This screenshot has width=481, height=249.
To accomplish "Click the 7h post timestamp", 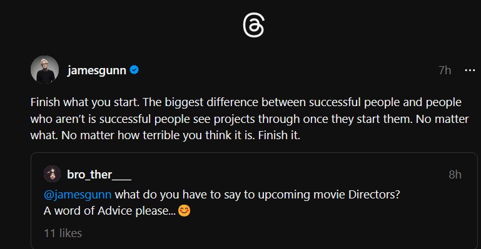I will pos(445,71).
